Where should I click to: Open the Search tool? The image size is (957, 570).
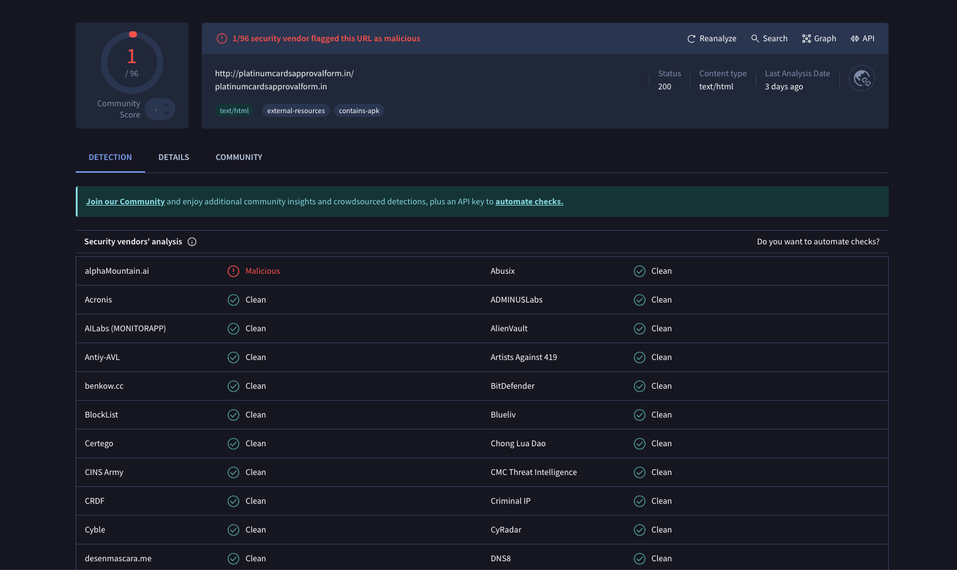769,39
